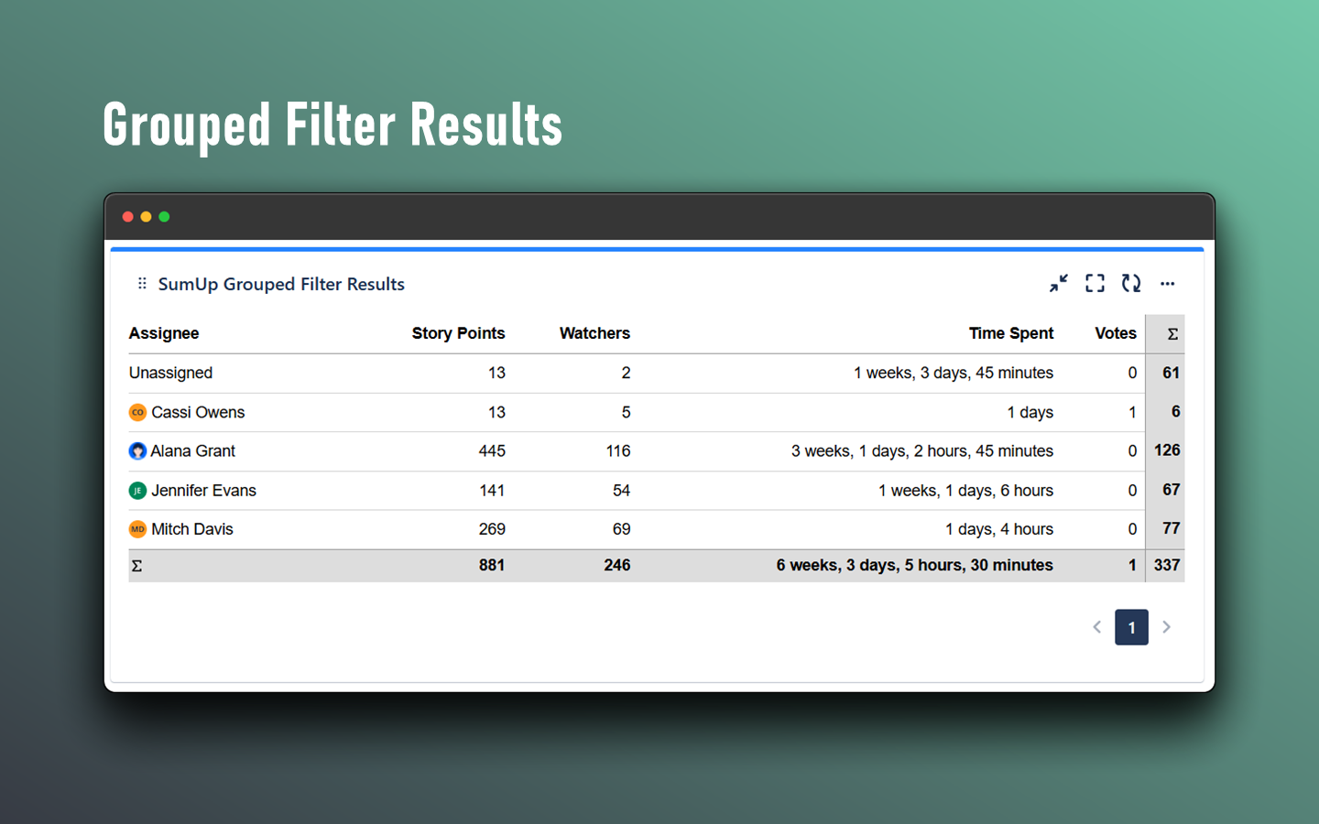1319x824 pixels.
Task: Click Alana Grant's 116 watchers value
Action: tap(618, 450)
